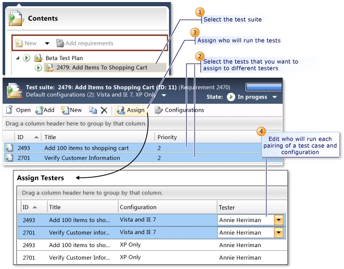Click the New test case icon in the suite toolbar
This screenshot has height=269, width=344.
[65, 110]
